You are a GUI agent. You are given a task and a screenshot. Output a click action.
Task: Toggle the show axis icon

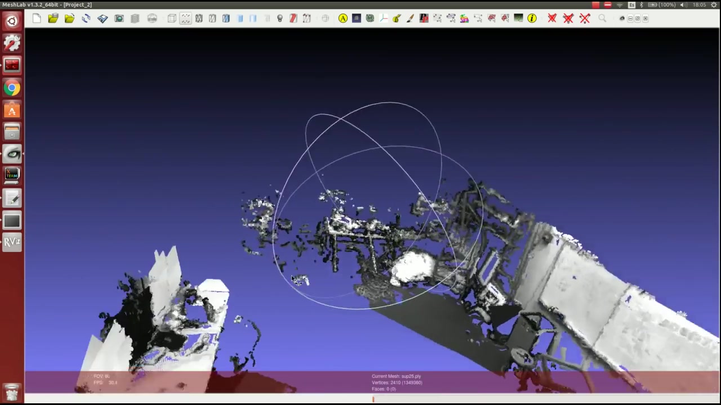325,19
